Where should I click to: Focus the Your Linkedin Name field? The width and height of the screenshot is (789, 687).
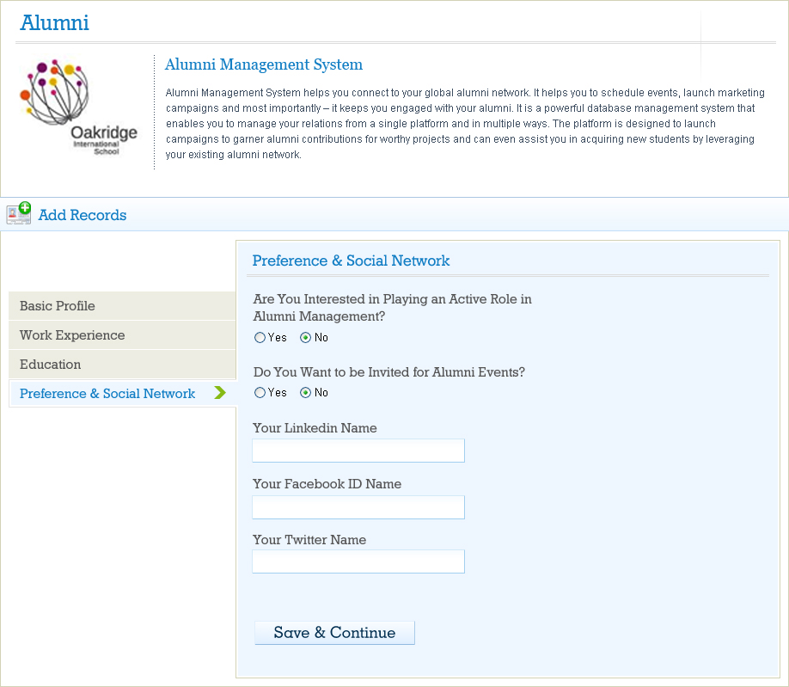pyautogui.click(x=358, y=451)
